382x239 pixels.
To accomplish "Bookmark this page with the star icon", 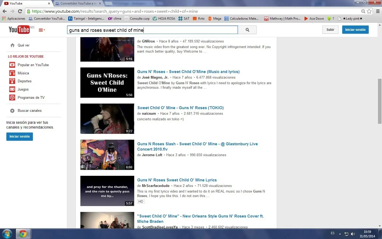I will pyautogui.click(x=369, y=11).
